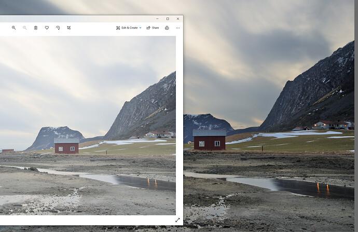Screen dimensions: 358x232
Task: Close the Photos window
Action: (x=178, y=19)
